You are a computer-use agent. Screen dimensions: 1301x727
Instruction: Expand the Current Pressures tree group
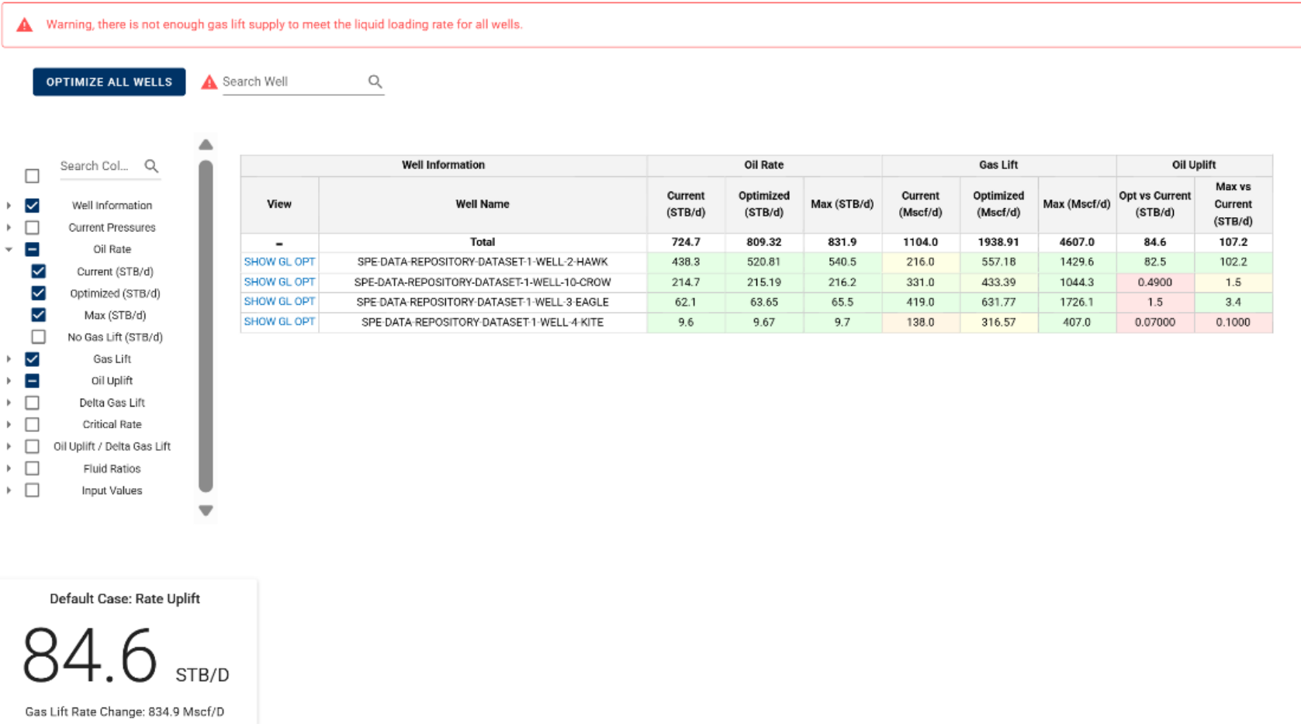tap(9, 227)
